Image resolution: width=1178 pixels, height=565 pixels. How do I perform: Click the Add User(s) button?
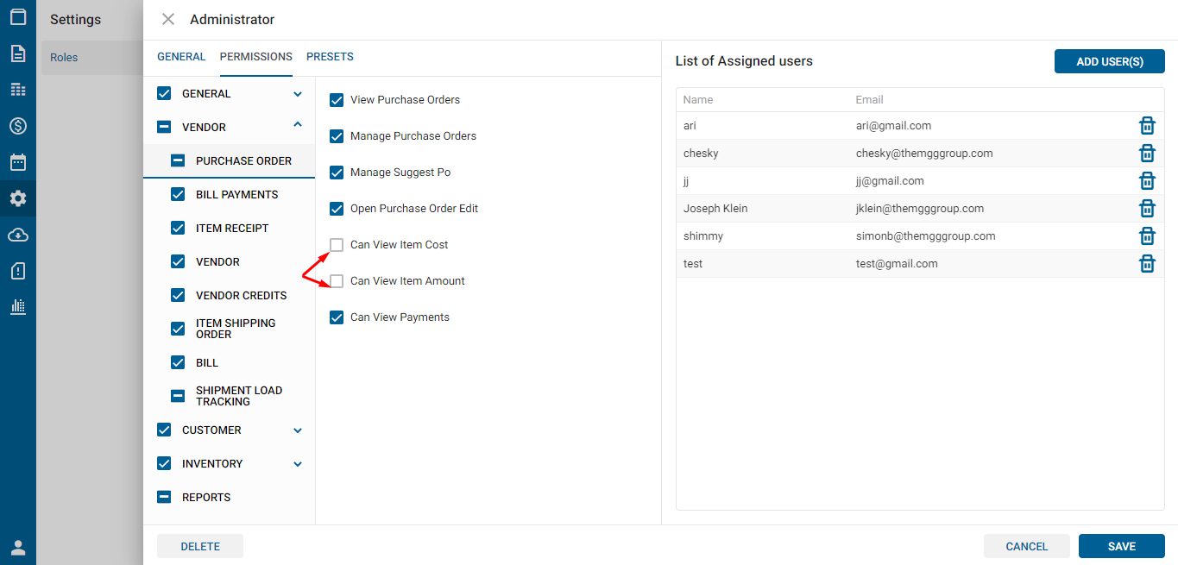click(1109, 61)
